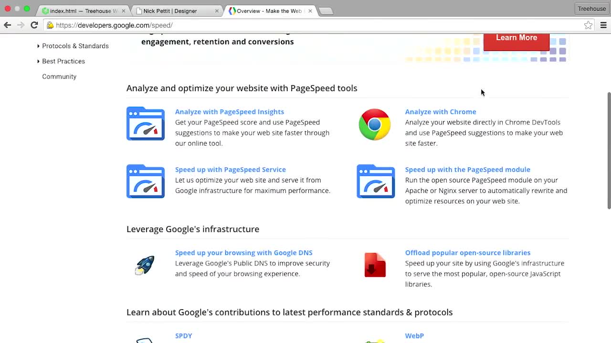Expand the Best Practices section
This screenshot has width=611, height=343.
[63, 61]
